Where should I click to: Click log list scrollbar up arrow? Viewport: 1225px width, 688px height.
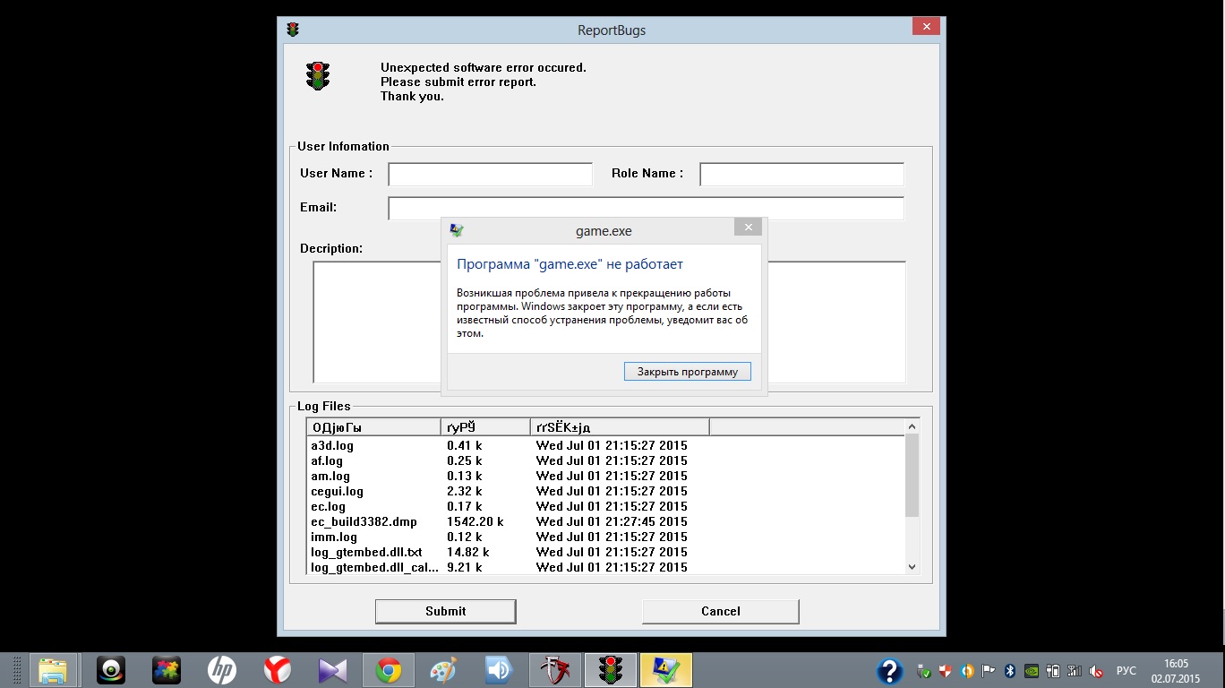tap(912, 426)
